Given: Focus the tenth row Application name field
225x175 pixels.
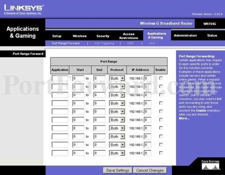Looking at the screenshot, I should click(60, 153).
